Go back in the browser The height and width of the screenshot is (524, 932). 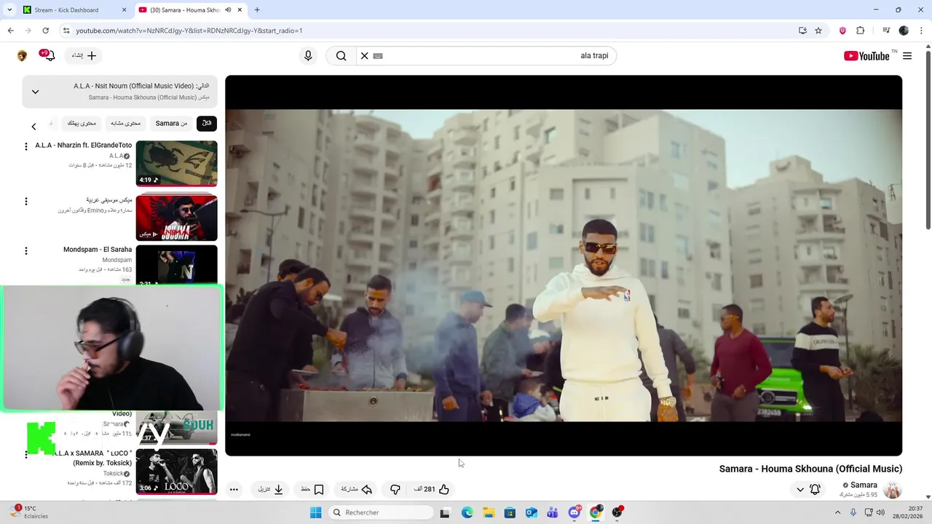coord(10,31)
